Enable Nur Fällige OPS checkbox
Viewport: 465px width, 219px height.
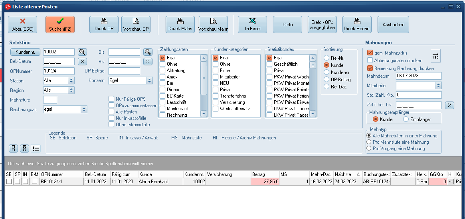coord(112,99)
